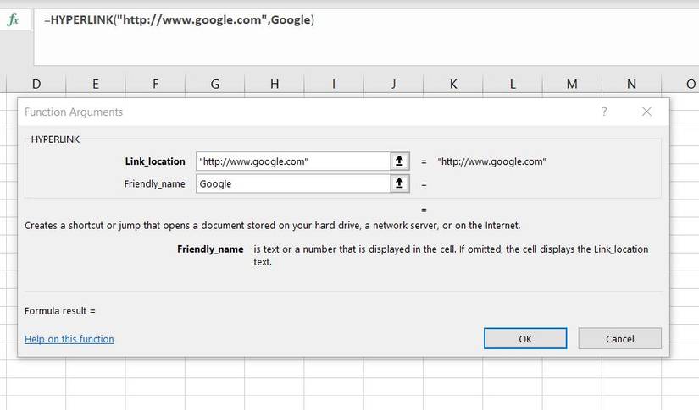Viewport: 699px width, 410px height.
Task: Select column N header
Action: pyautogui.click(x=632, y=84)
